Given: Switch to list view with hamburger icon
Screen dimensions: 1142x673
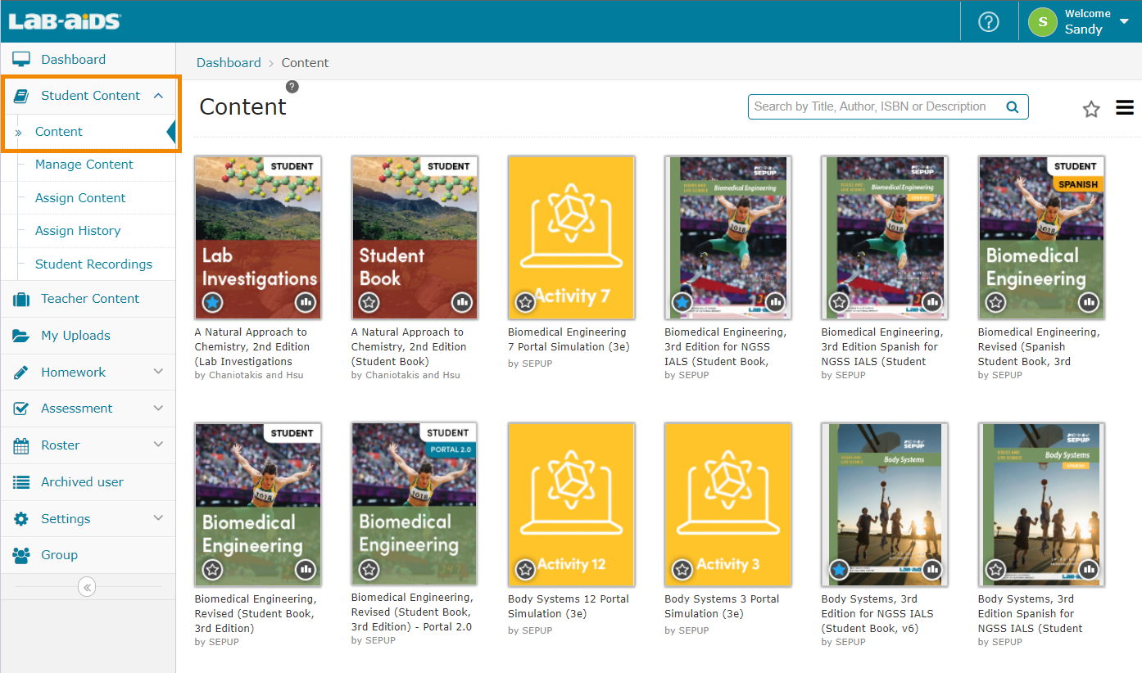Looking at the screenshot, I should point(1125,107).
